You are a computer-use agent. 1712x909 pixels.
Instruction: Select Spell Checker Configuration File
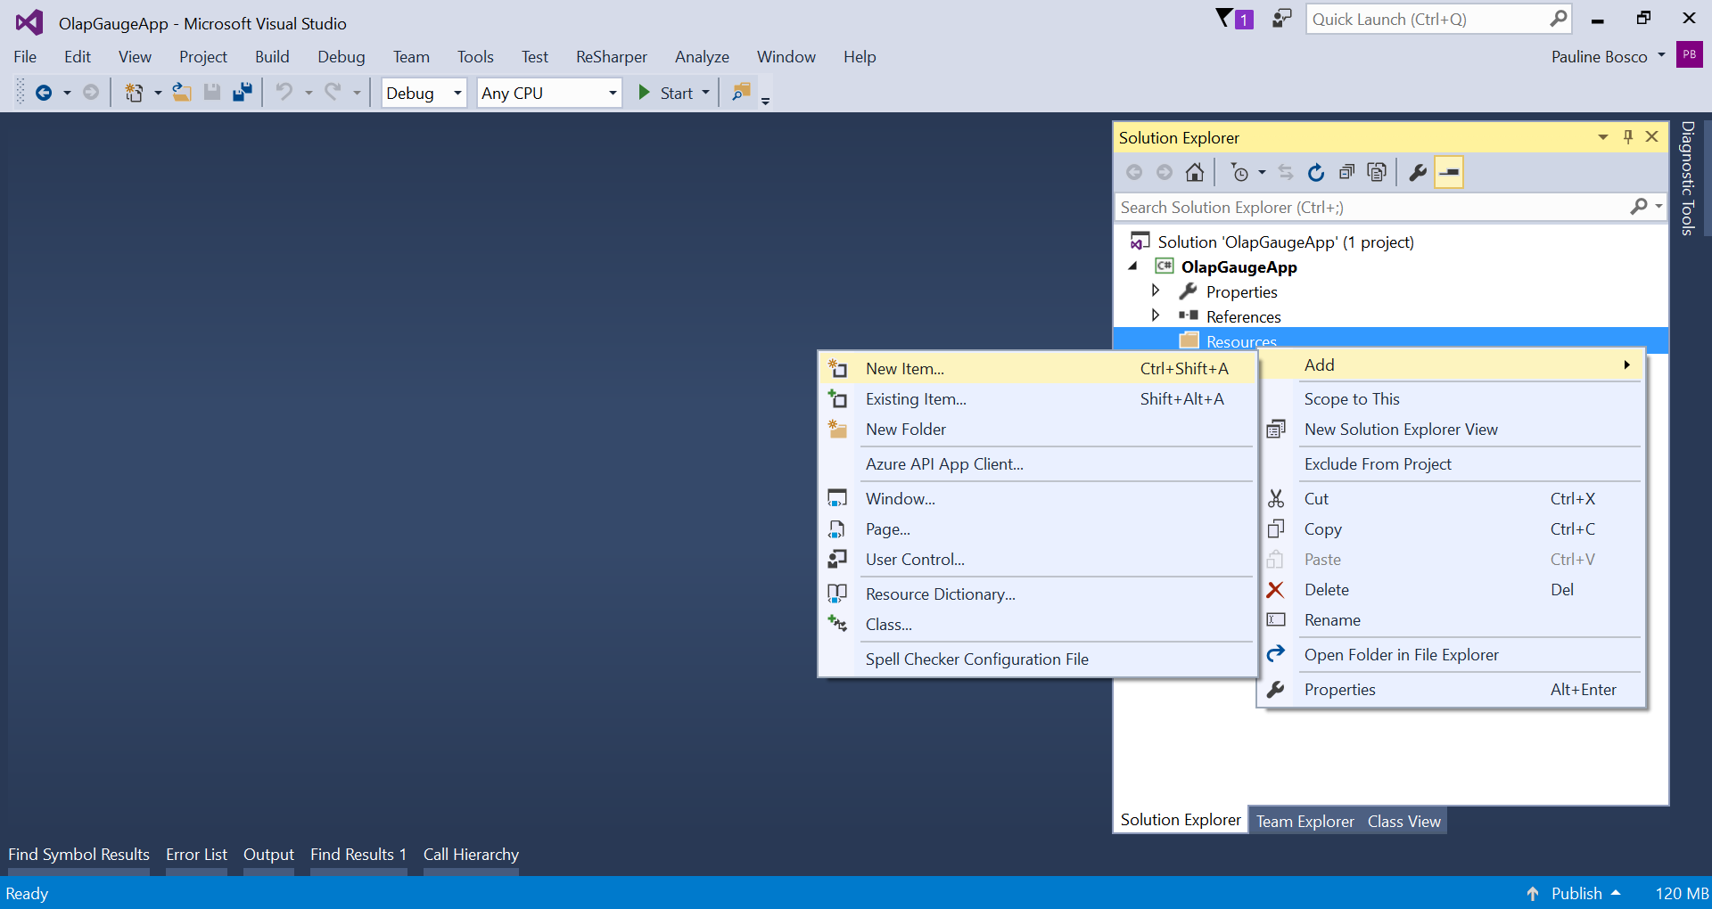(x=1037, y=659)
